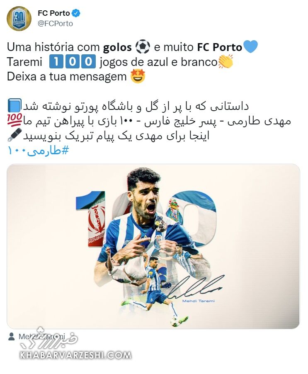Open the tagged Mehdi Taremi profile
Screen dimensions: 308x374
pyautogui.click(x=42, y=337)
